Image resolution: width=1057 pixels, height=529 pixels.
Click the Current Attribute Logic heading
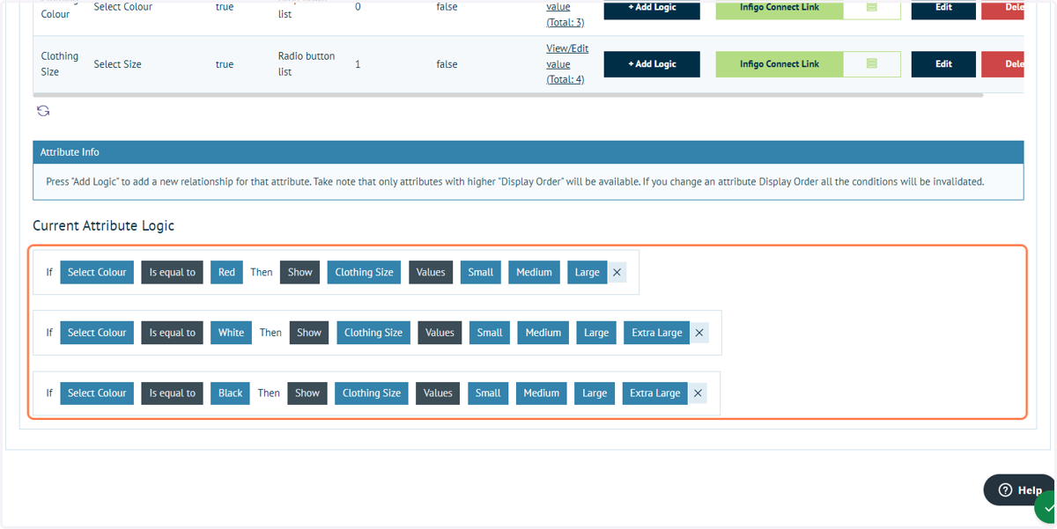pos(104,226)
